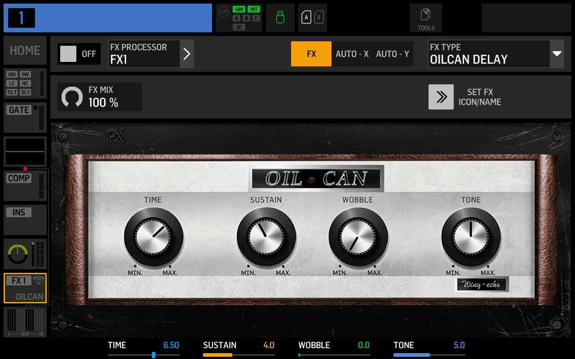
Task: Click the C status indicator
Action: pyautogui.click(x=256, y=18)
